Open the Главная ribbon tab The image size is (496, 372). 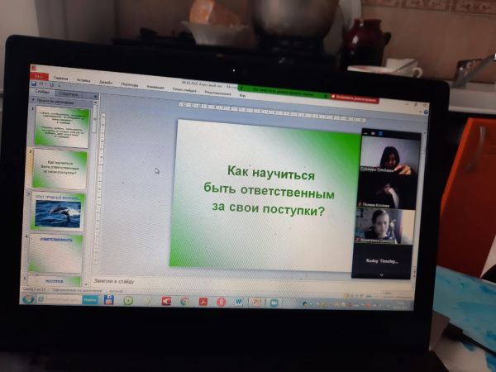60,78
